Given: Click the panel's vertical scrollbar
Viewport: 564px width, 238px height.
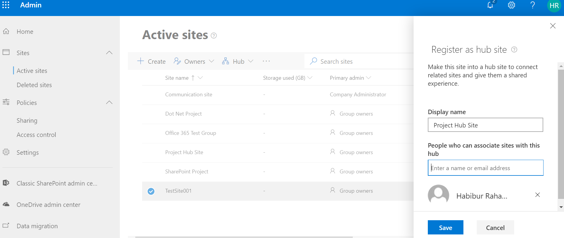Looking at the screenshot, I should coord(560,133).
